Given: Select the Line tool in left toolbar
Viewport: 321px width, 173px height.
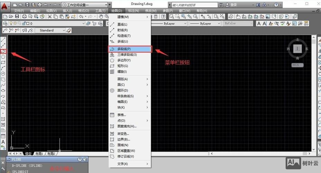Looking at the screenshot, I should coord(3,40).
